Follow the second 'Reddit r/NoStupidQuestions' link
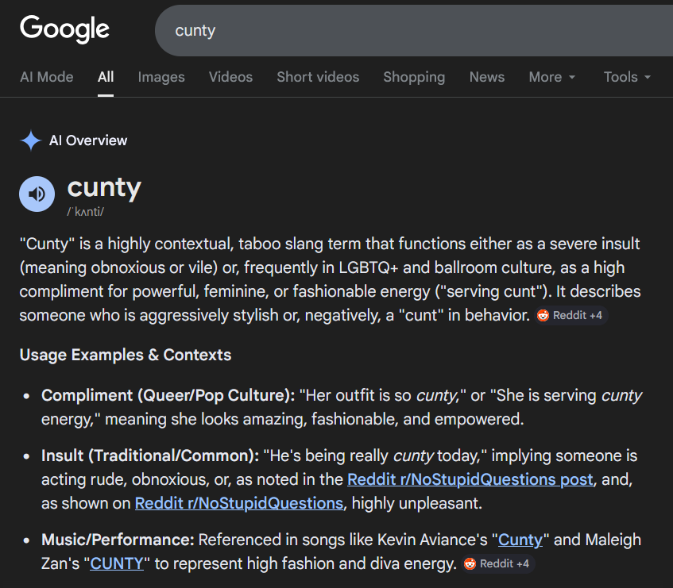673x588 pixels. coord(238,503)
